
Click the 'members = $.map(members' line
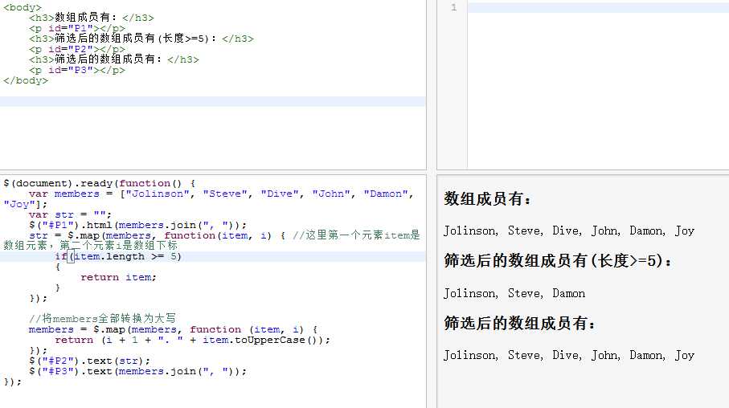point(173,329)
